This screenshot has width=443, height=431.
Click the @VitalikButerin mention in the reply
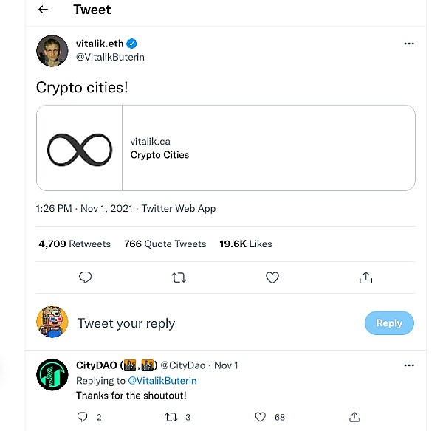tap(162, 381)
